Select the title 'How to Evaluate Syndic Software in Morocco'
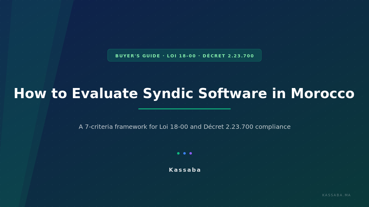 tap(184, 94)
